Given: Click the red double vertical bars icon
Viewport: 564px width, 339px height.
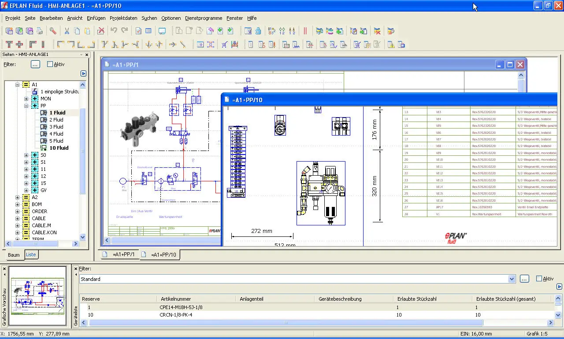Looking at the screenshot, I should click(305, 31).
